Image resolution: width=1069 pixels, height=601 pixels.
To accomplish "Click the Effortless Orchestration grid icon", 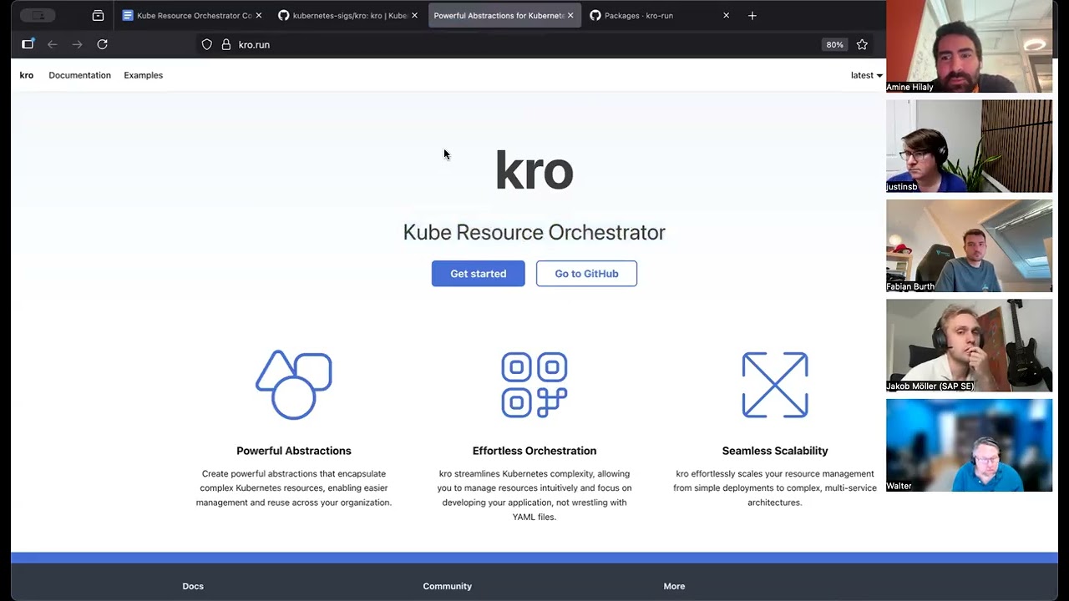I will click(534, 385).
